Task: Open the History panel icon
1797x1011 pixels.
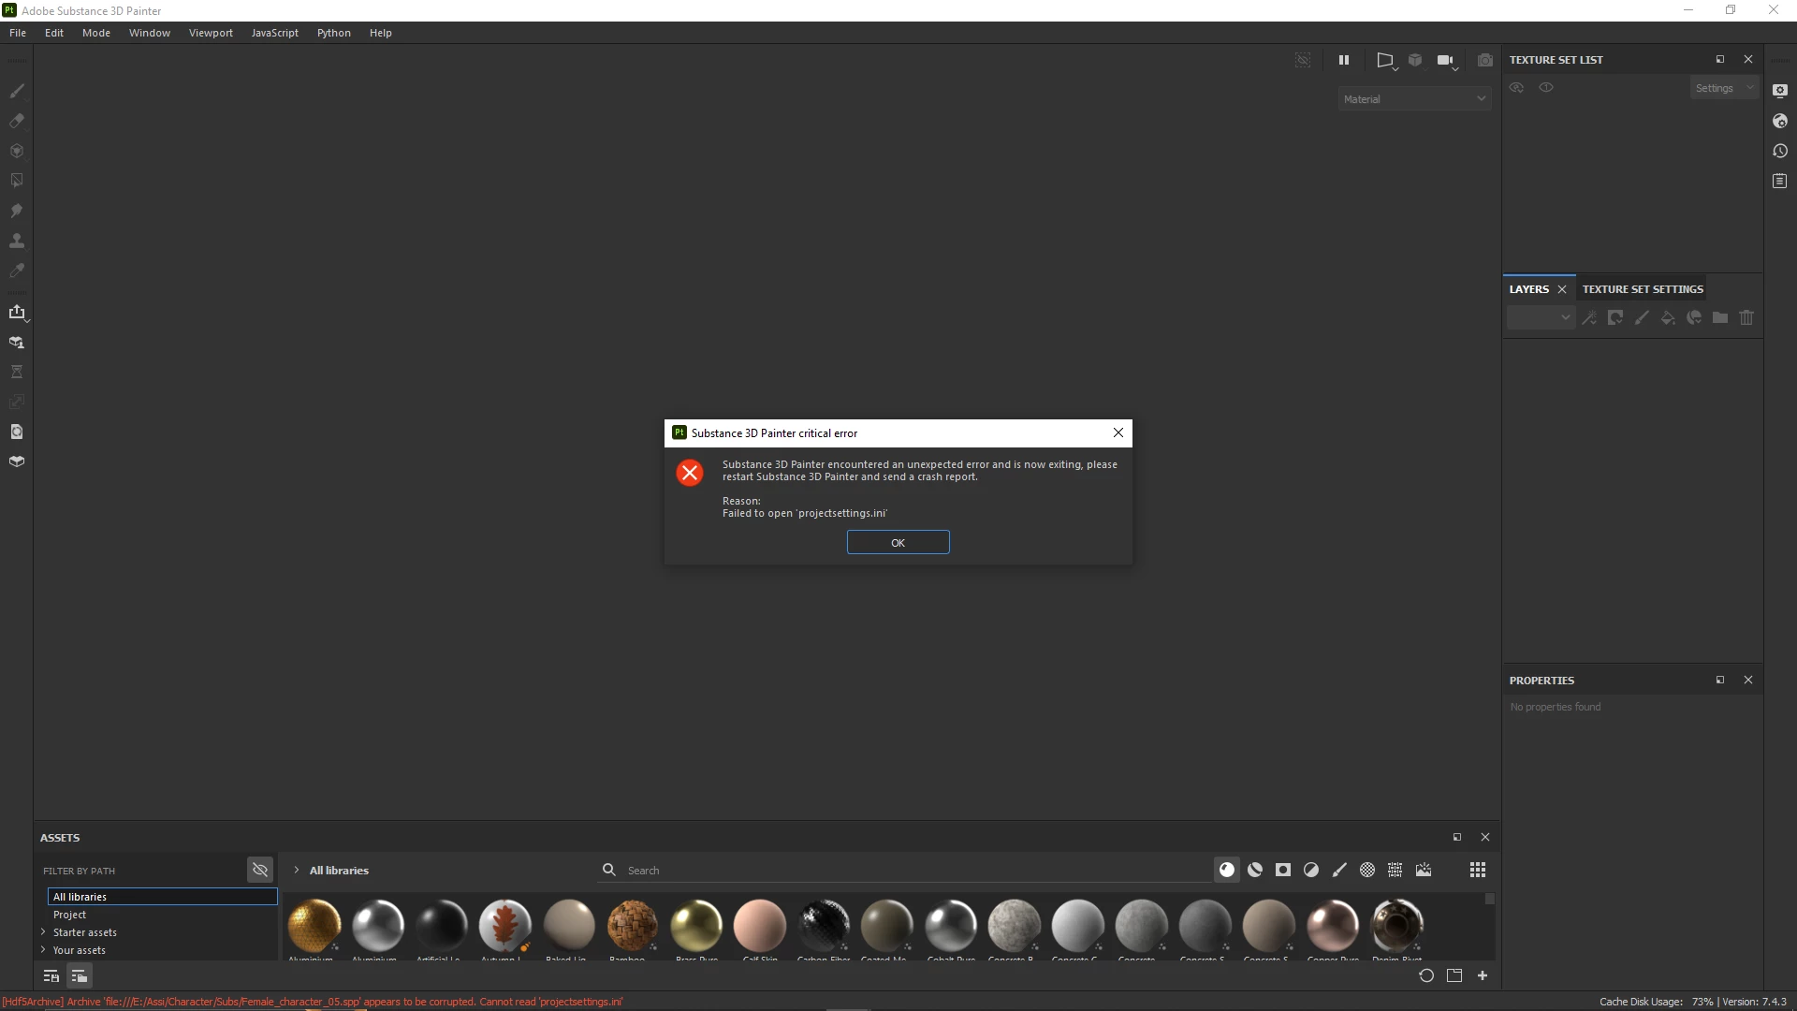Action: pyautogui.click(x=1780, y=151)
